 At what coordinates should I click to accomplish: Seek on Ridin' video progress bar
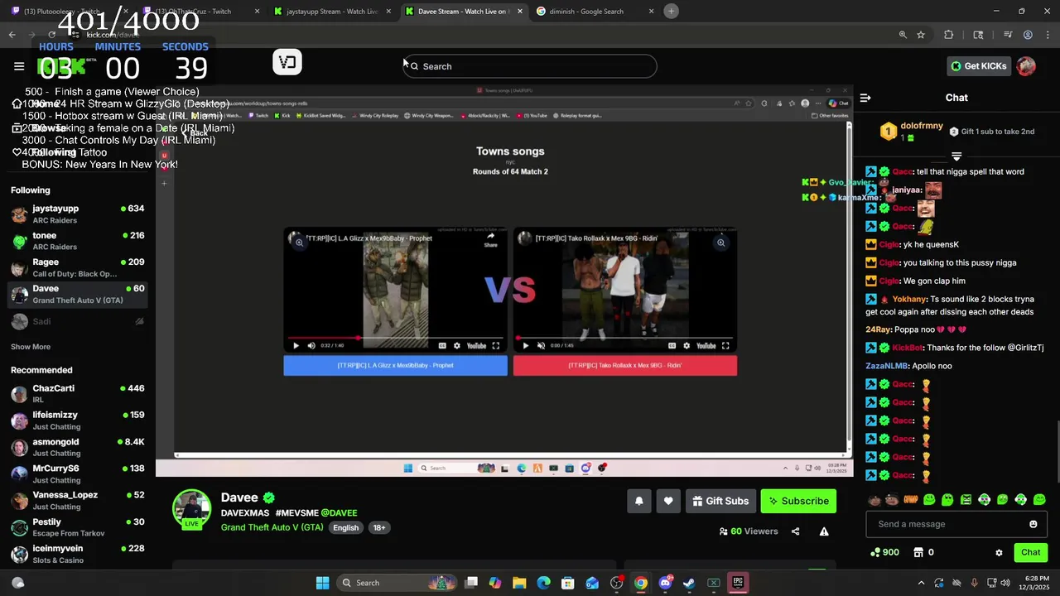pyautogui.click(x=624, y=338)
